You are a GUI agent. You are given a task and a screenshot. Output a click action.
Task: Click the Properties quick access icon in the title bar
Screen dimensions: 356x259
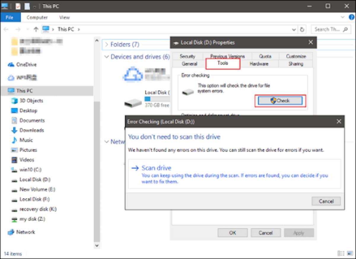pyautogui.click(x=18, y=6)
